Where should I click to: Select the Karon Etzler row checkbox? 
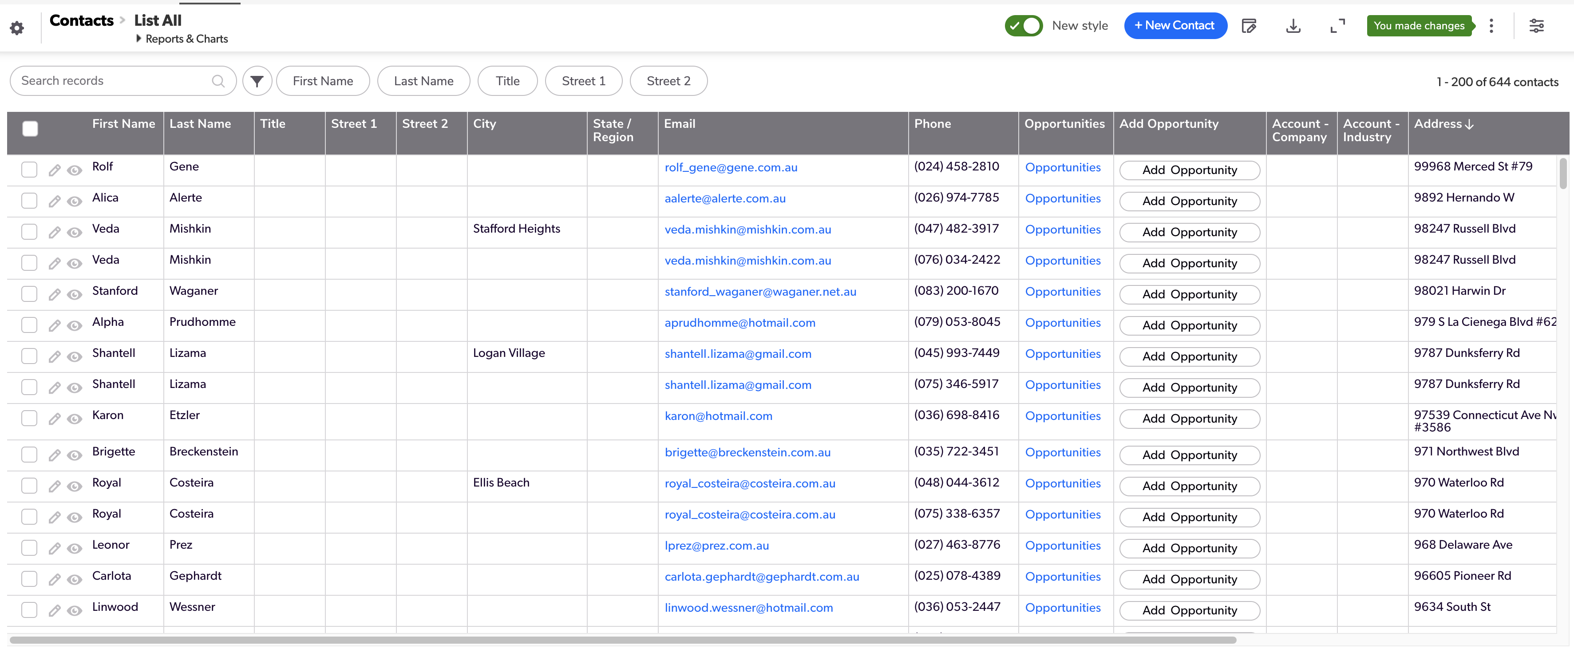[29, 419]
